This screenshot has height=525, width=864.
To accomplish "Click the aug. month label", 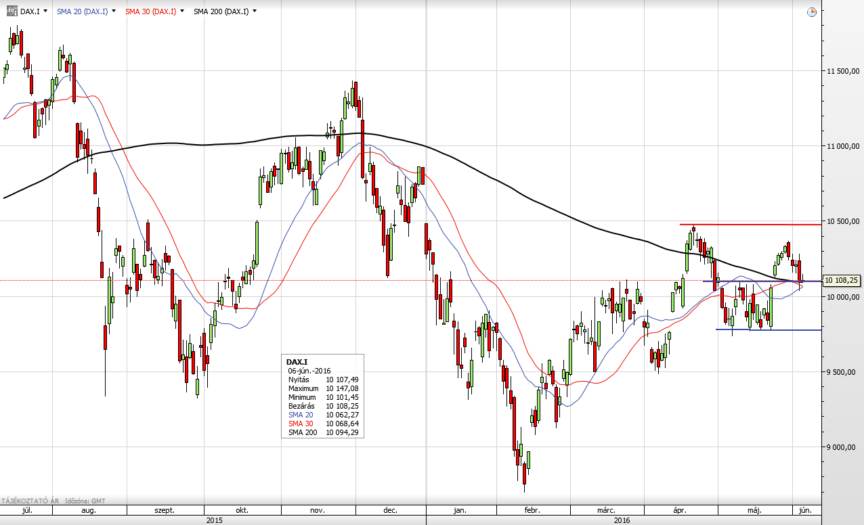I will point(88,510).
